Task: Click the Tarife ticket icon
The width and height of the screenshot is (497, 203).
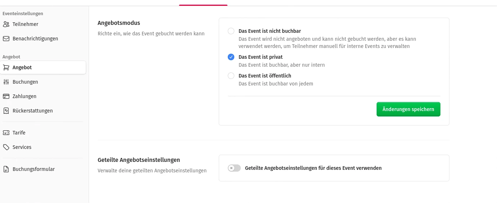Action: coord(6,133)
